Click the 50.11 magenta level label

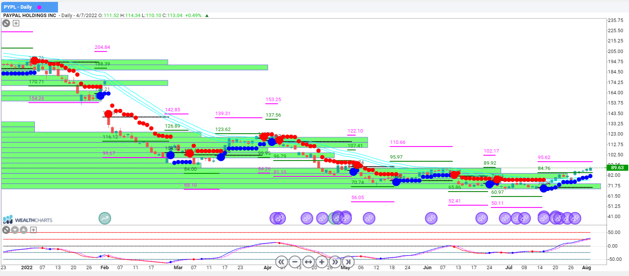pos(498,203)
